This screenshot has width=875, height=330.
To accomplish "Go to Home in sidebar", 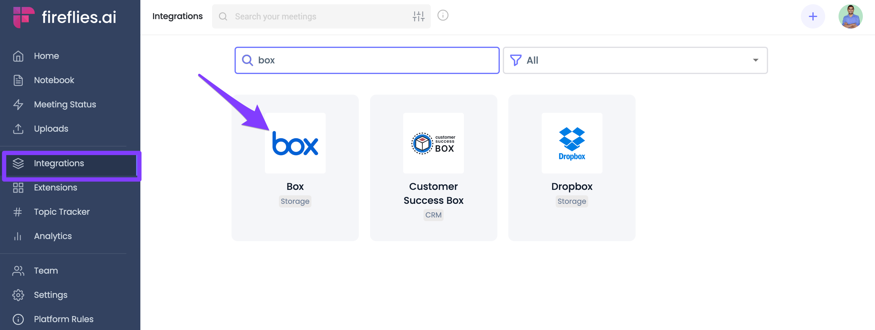I will [46, 56].
